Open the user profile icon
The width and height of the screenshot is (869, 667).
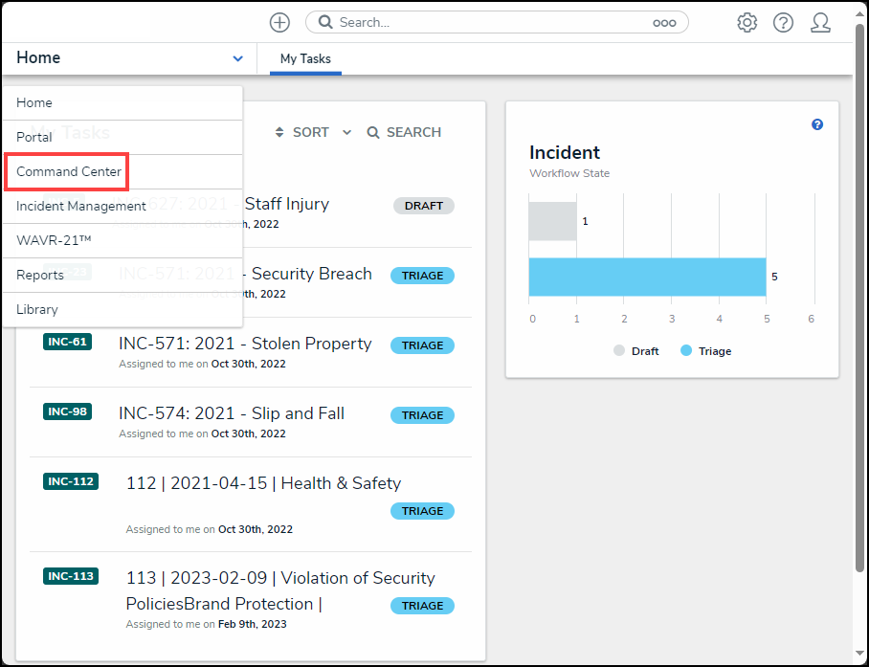point(820,22)
